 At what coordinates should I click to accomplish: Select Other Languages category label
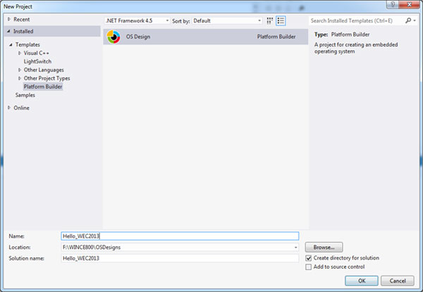[44, 70]
